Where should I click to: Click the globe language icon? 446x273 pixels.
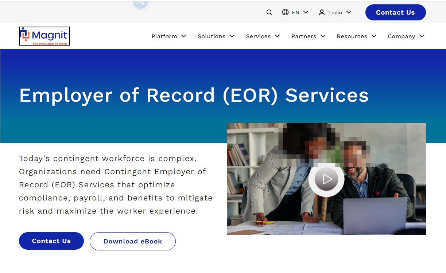click(x=285, y=12)
